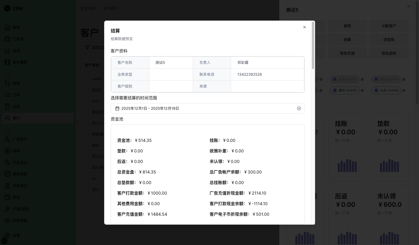Go to 商务结算 in the sidebar menu
This screenshot has width=419, height=245.
[20, 174]
